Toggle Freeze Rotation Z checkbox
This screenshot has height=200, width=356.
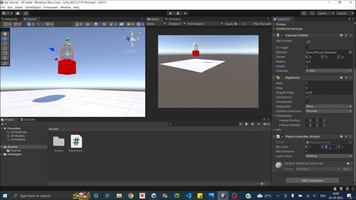click(x=321, y=125)
